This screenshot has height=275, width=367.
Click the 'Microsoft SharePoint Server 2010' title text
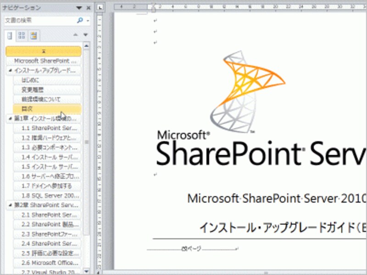(277, 198)
